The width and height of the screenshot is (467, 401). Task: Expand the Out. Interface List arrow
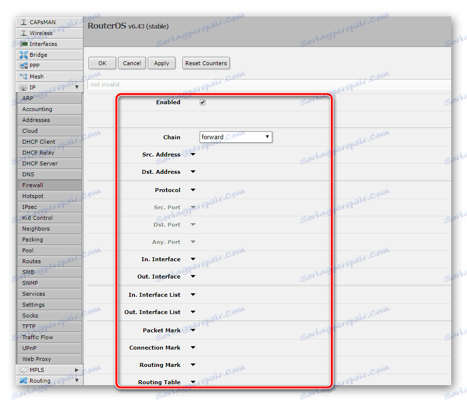click(x=193, y=312)
